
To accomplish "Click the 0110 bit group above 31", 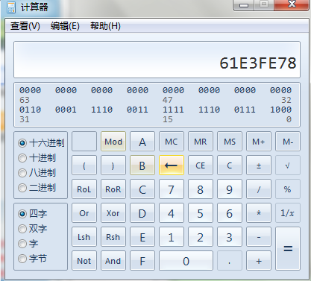I will coord(30,110).
